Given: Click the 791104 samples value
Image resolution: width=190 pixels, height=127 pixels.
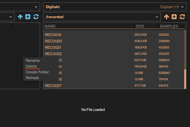Looking at the screenshot, I should point(163,79).
